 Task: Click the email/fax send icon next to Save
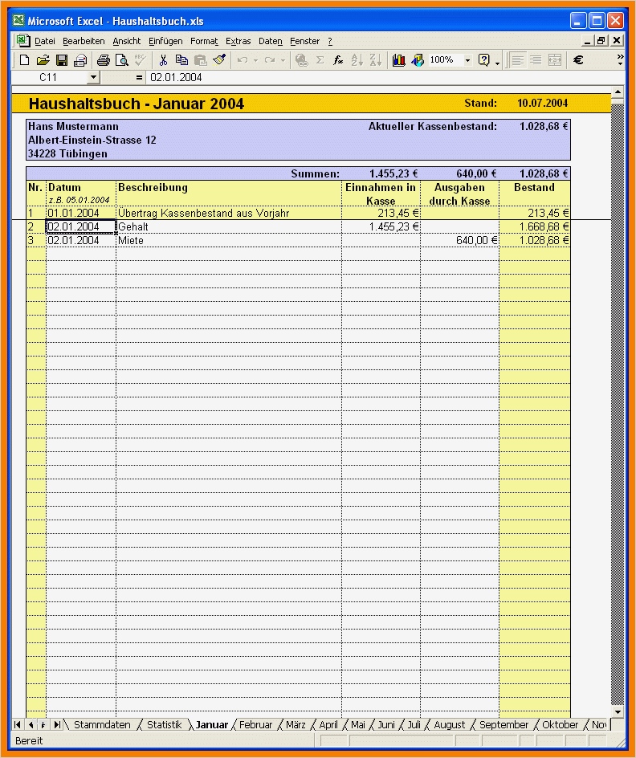80,60
